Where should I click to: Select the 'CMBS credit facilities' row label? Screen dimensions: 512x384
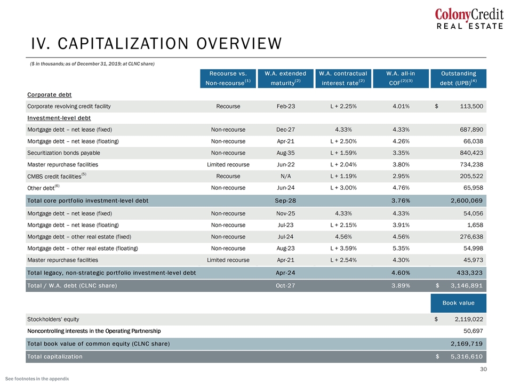tap(57, 177)
